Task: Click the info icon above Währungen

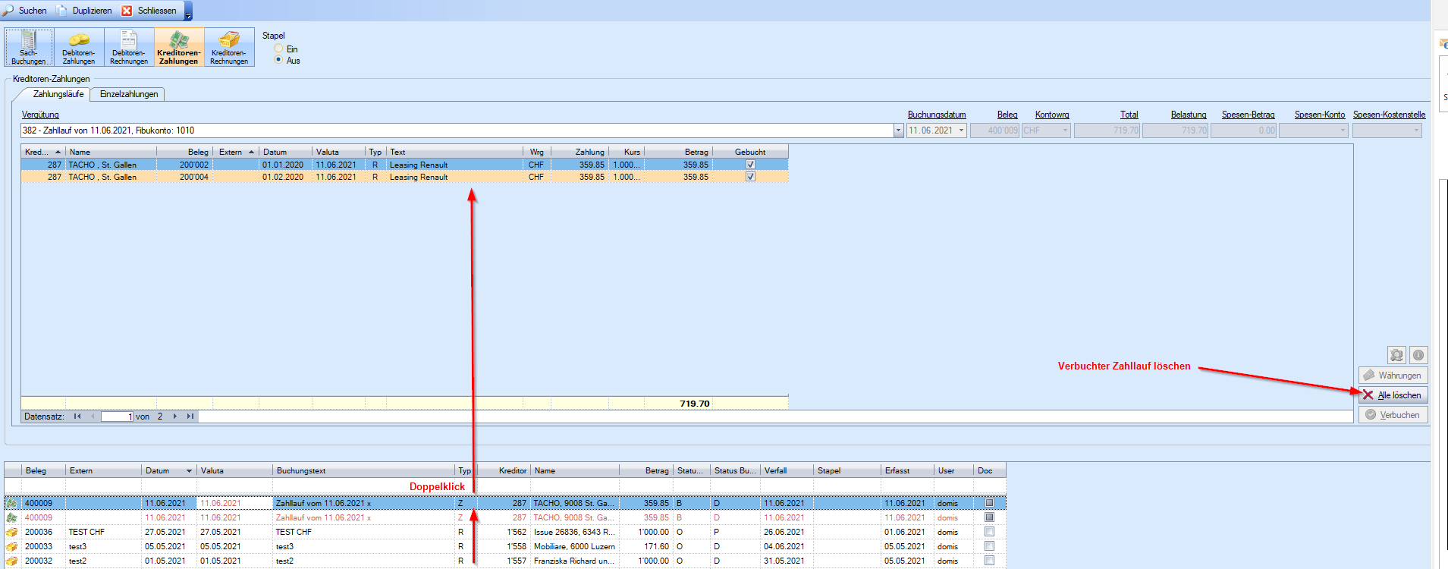Action: pyautogui.click(x=1418, y=355)
